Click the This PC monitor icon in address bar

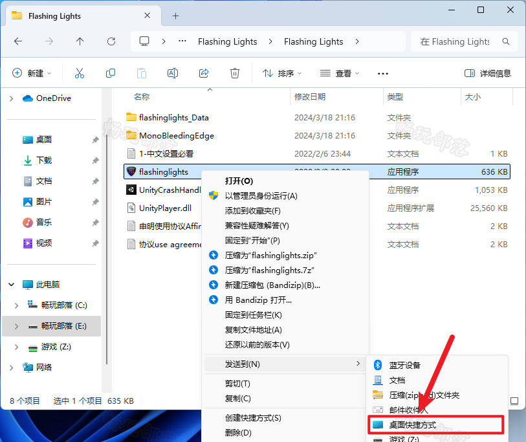144,41
